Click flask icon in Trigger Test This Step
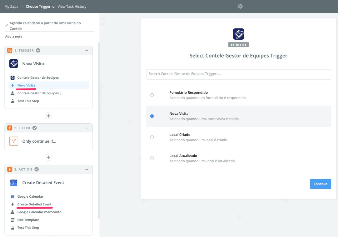Screen dimensions: 338x237 (x=12, y=101)
